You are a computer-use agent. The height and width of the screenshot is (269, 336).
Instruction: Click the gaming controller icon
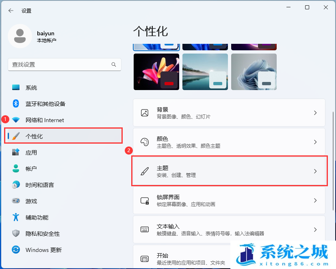[x=16, y=201]
